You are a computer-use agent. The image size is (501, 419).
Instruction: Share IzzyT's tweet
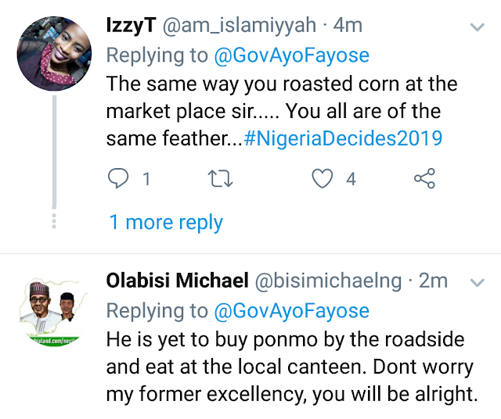[424, 179]
